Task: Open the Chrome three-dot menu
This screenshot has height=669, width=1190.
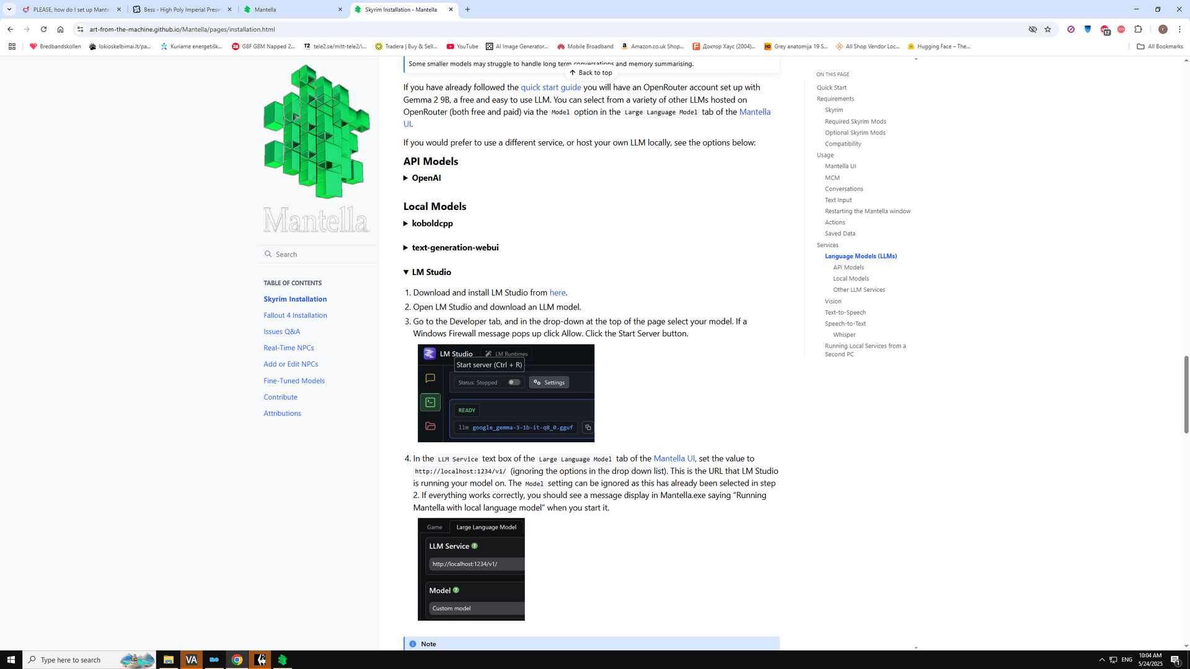Action: coord(1179,29)
